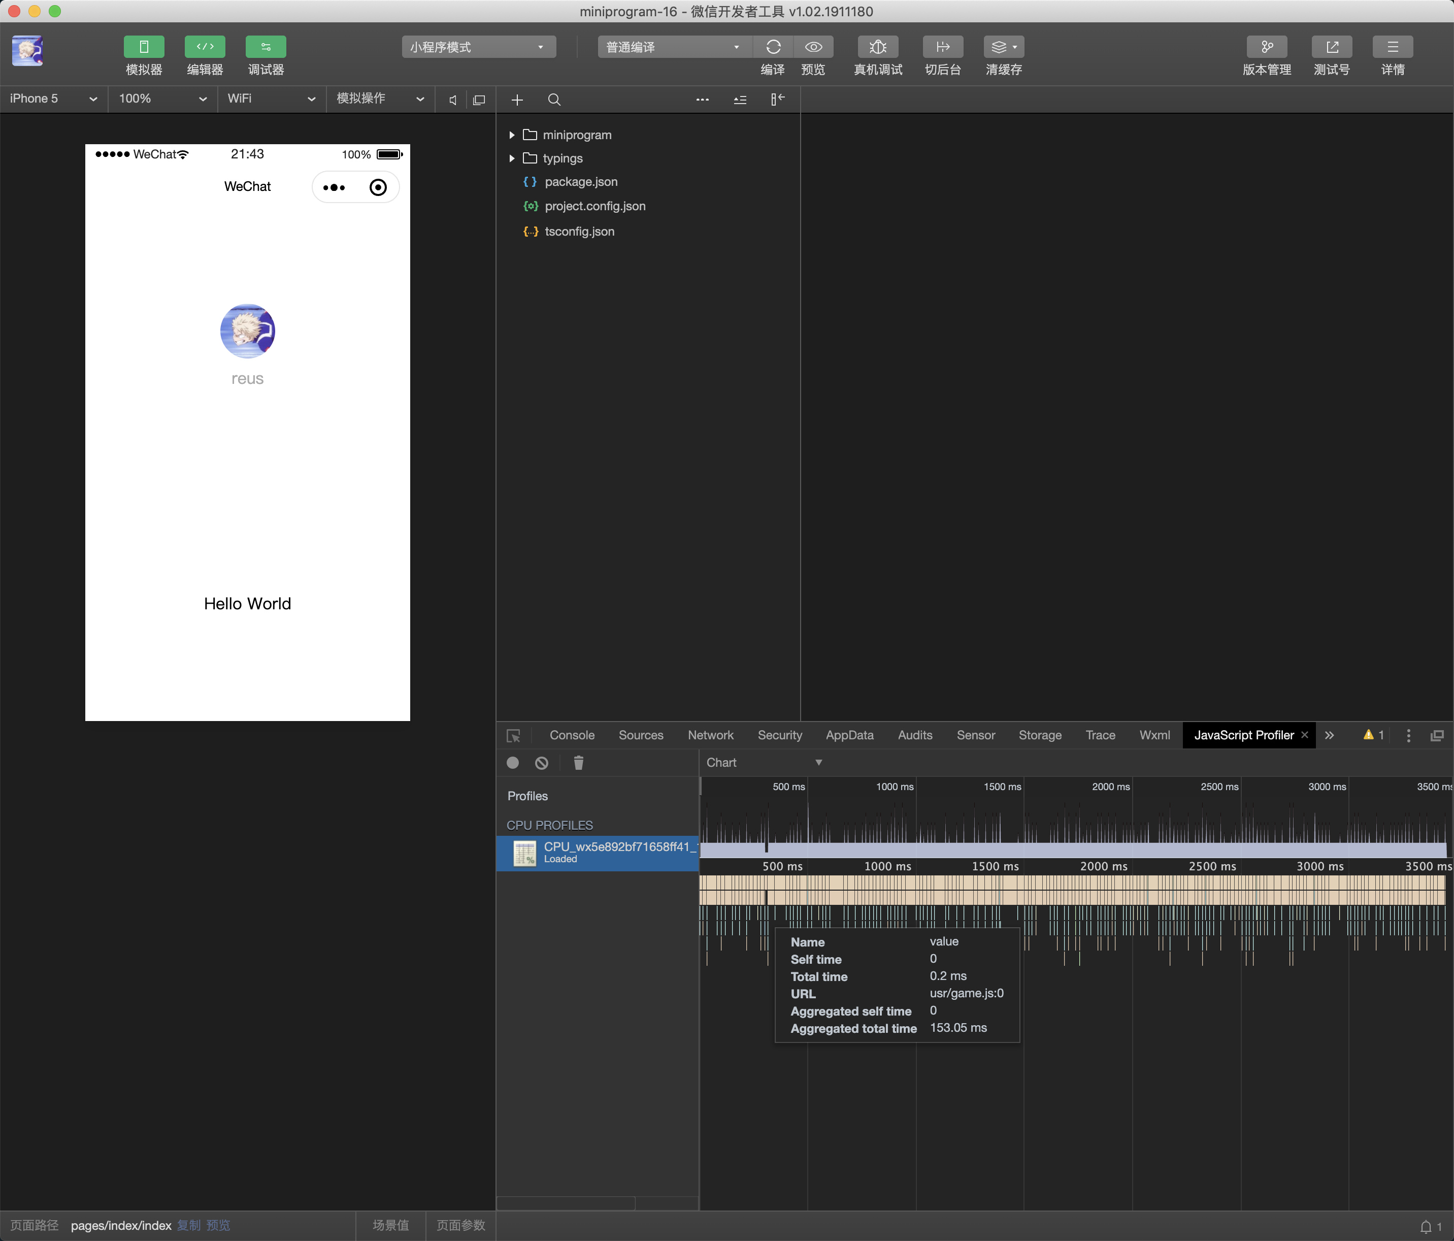Toggle the debugger panel (调试器)
Viewport: 1454px width, 1241px height.
tap(266, 47)
